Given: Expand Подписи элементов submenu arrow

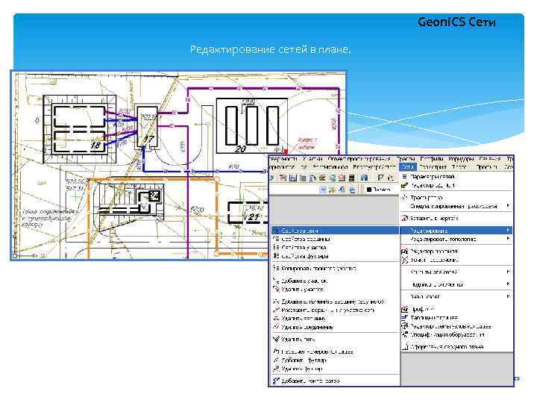Looking at the screenshot, I should pyautogui.click(x=508, y=284).
